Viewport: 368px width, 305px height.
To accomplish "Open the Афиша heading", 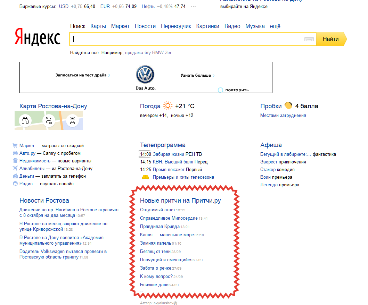I will click(x=271, y=145).
